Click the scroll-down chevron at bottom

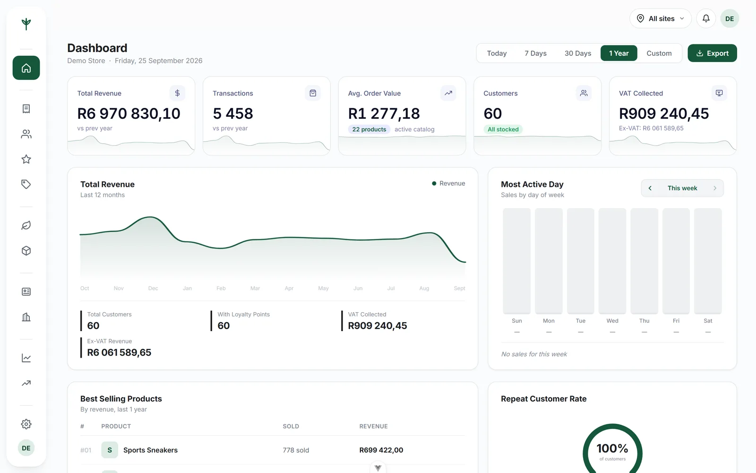[378, 468]
